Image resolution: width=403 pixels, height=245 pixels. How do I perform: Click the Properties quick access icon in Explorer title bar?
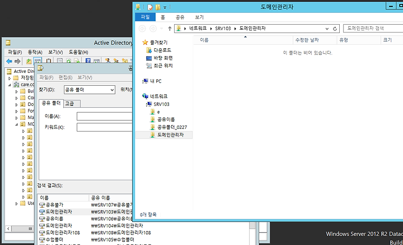[x=150, y=7]
